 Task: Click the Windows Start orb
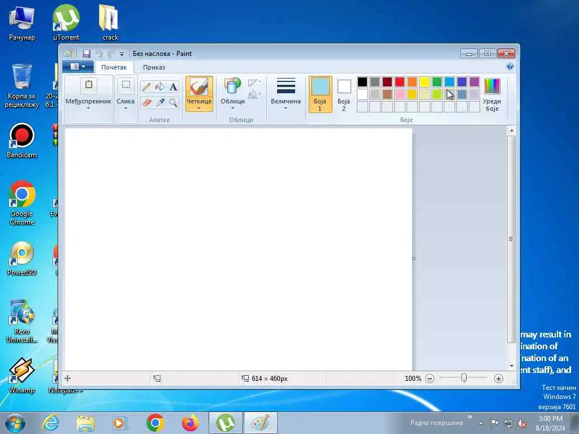point(15,423)
